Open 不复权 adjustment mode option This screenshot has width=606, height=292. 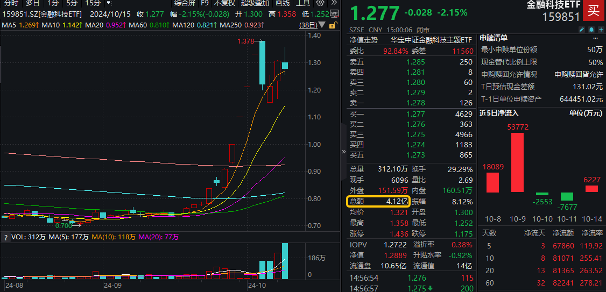(224, 3)
